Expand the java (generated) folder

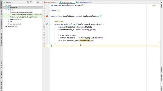pos(6,19)
